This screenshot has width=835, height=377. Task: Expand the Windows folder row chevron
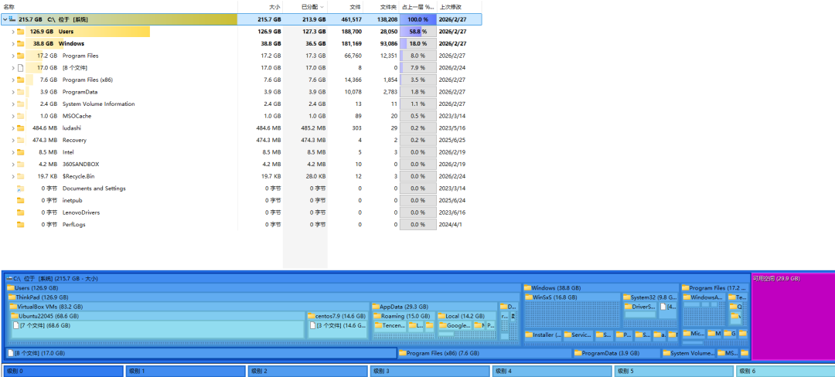pyautogui.click(x=13, y=43)
